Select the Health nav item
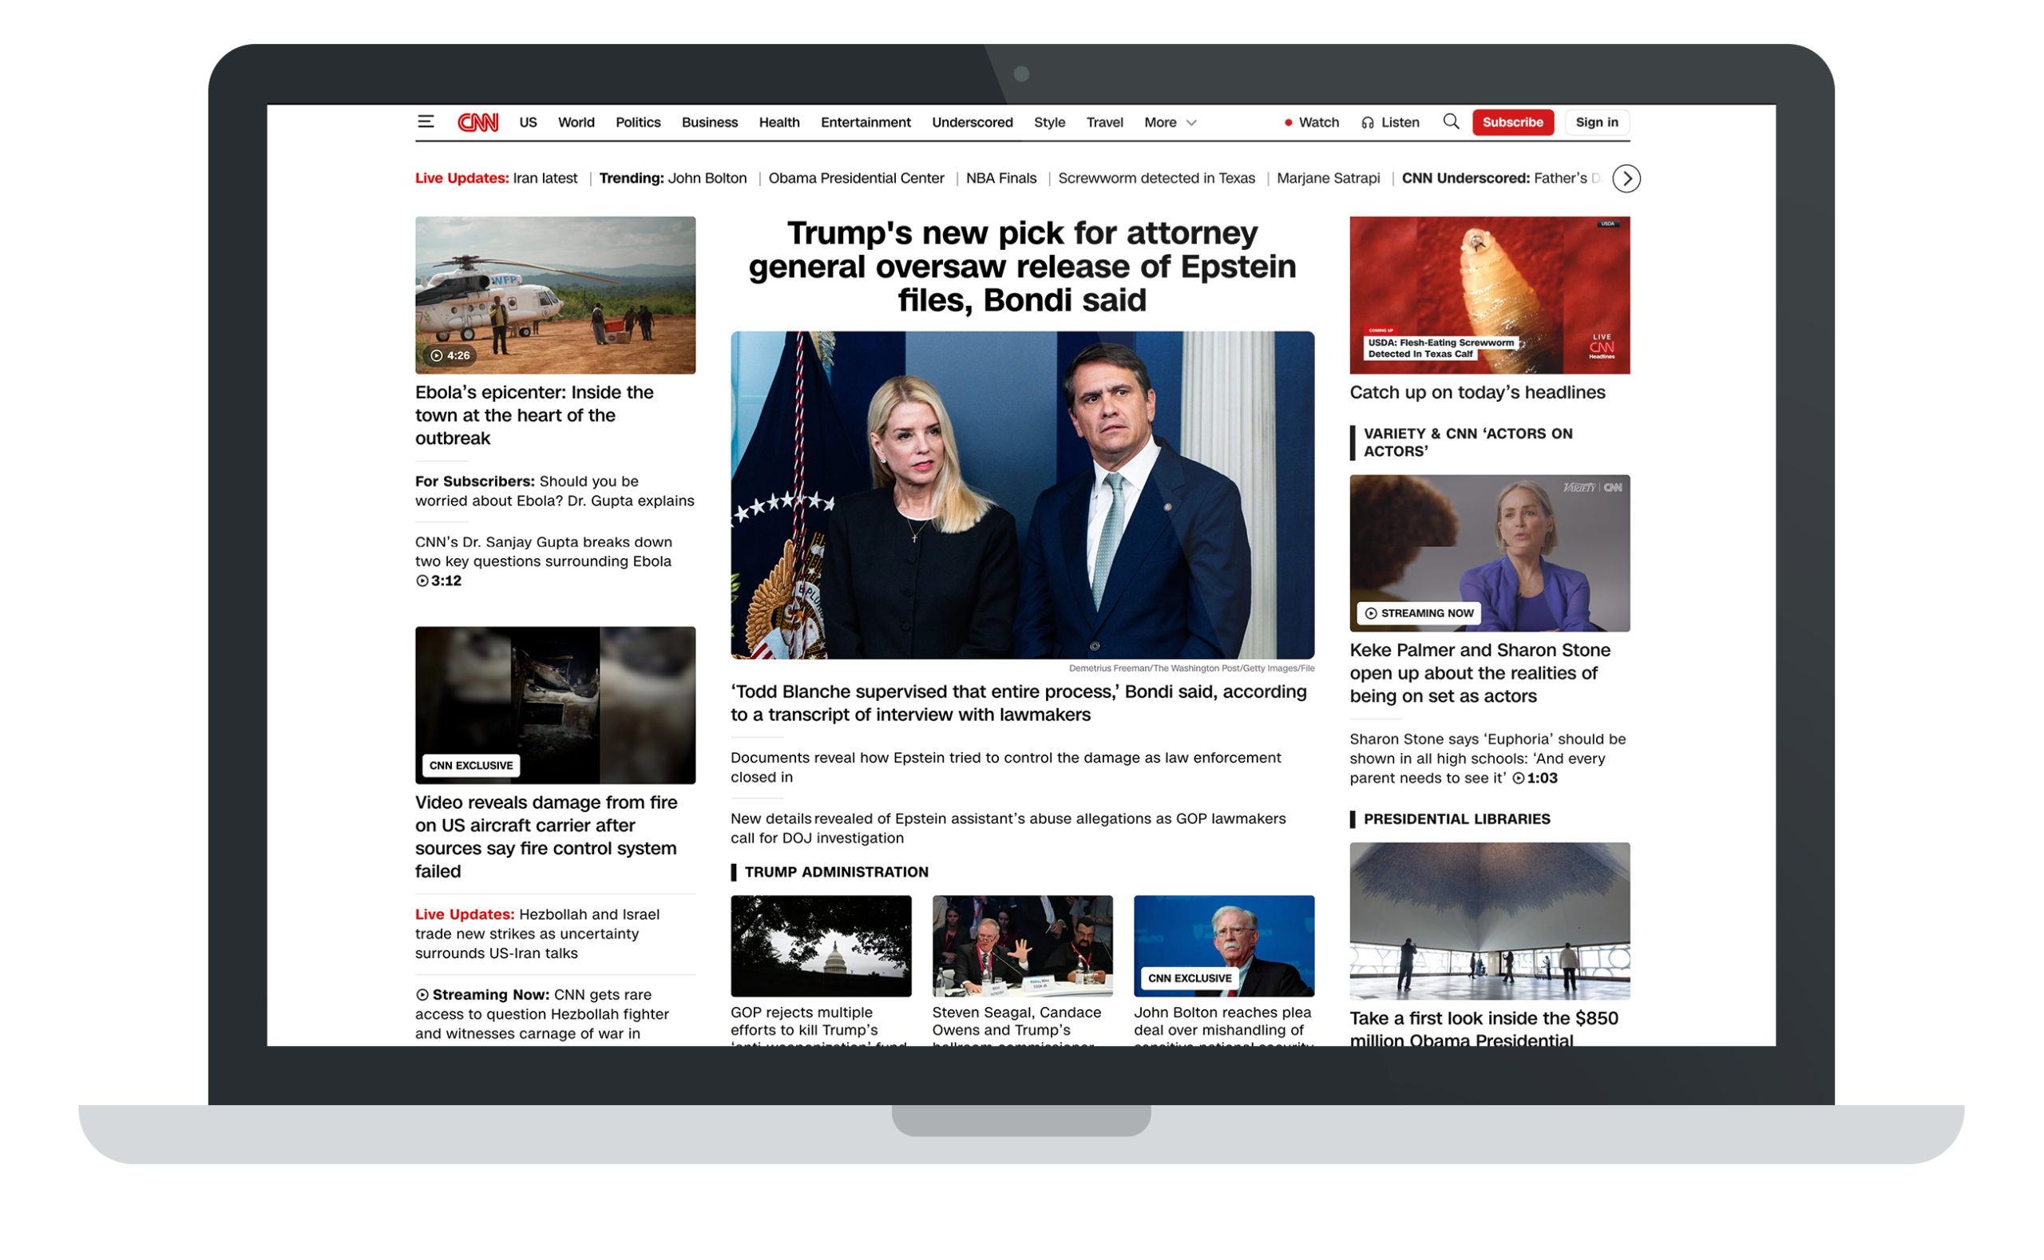2044x1260 pixels. point(779,122)
